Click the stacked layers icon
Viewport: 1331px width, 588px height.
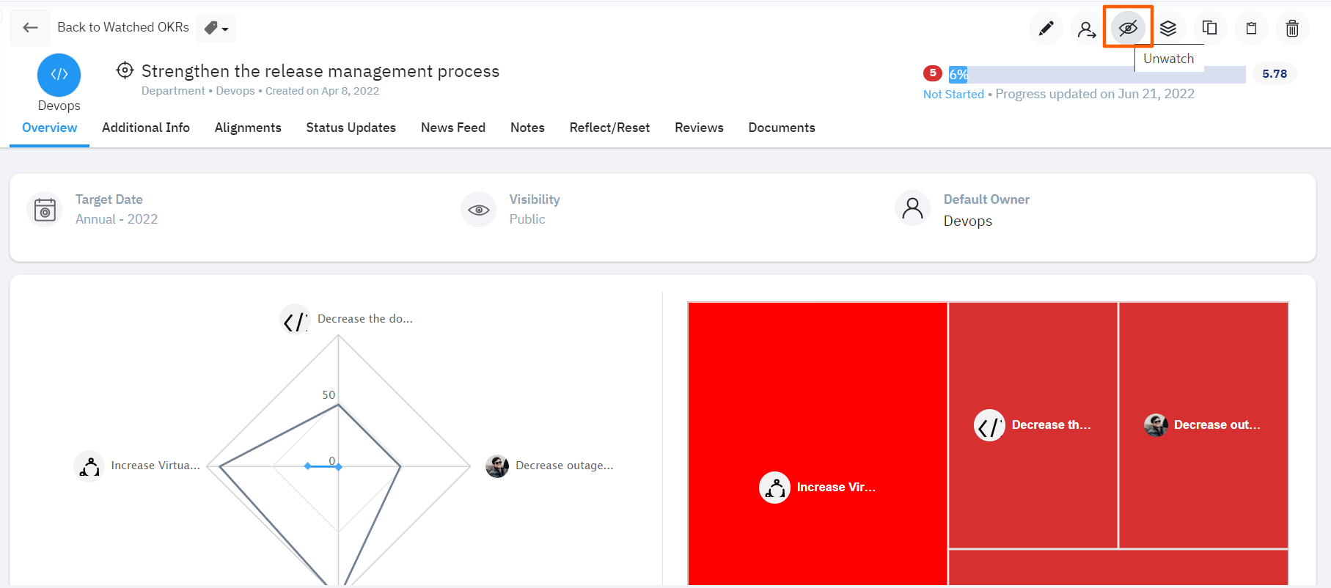[1168, 29]
